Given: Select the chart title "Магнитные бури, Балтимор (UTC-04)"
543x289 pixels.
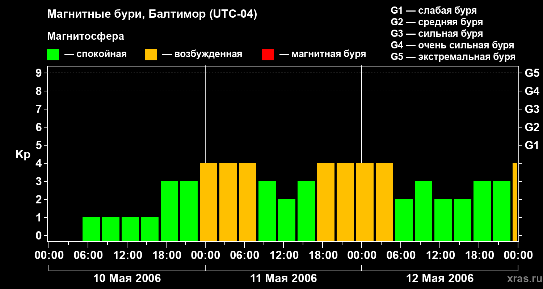Looking at the screenshot, I should 152,15.
